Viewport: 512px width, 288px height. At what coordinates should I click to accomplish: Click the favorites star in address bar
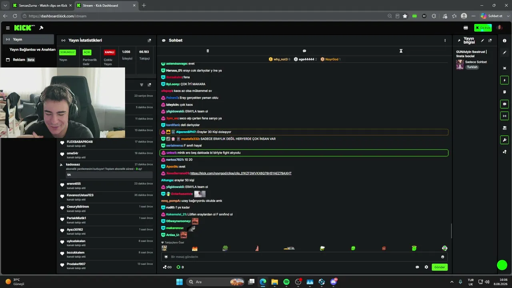point(405,16)
